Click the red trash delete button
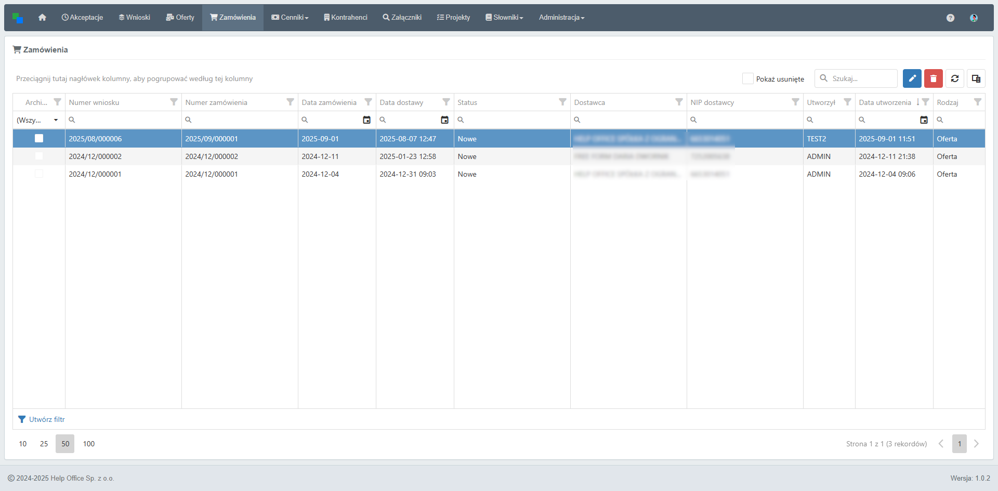Screen dimensions: 998x491 pyautogui.click(x=933, y=78)
